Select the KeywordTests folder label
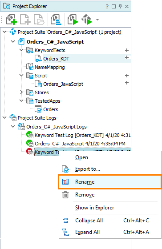 pos(50,50)
